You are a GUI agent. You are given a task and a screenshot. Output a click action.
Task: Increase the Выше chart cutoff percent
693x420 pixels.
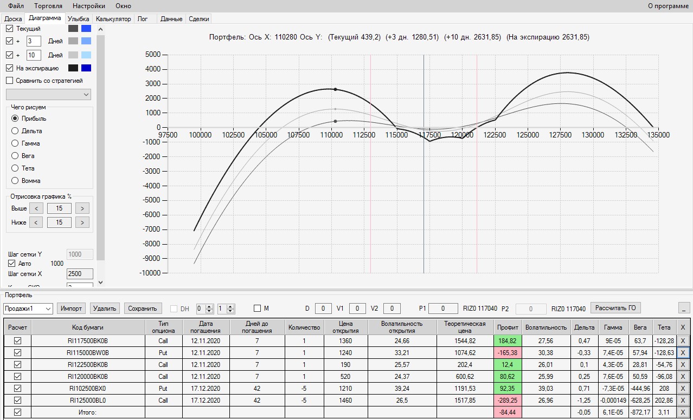pos(82,208)
